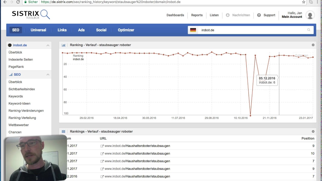The width and height of the screenshot is (322, 181).
Task: Click the browser forward arrow
Action: 11,2
